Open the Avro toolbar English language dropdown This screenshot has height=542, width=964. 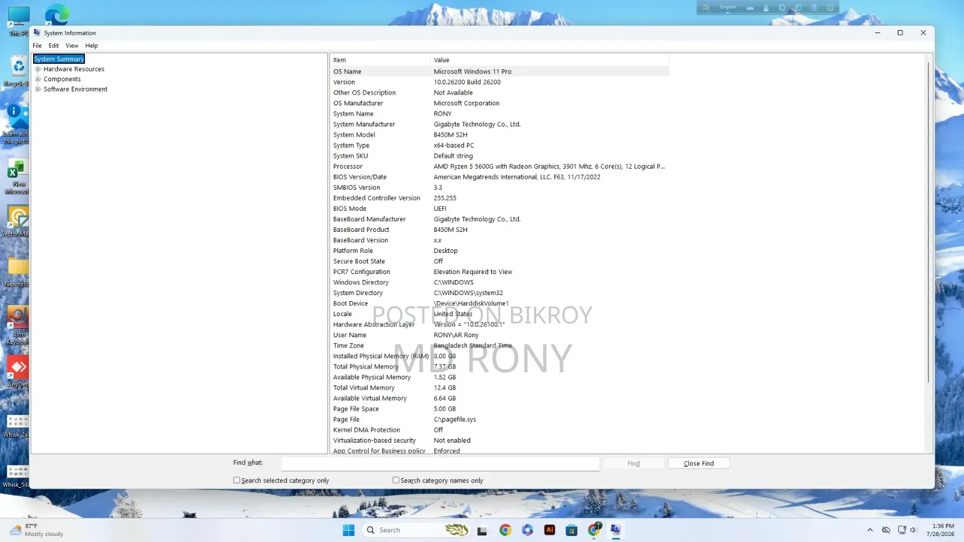point(728,8)
